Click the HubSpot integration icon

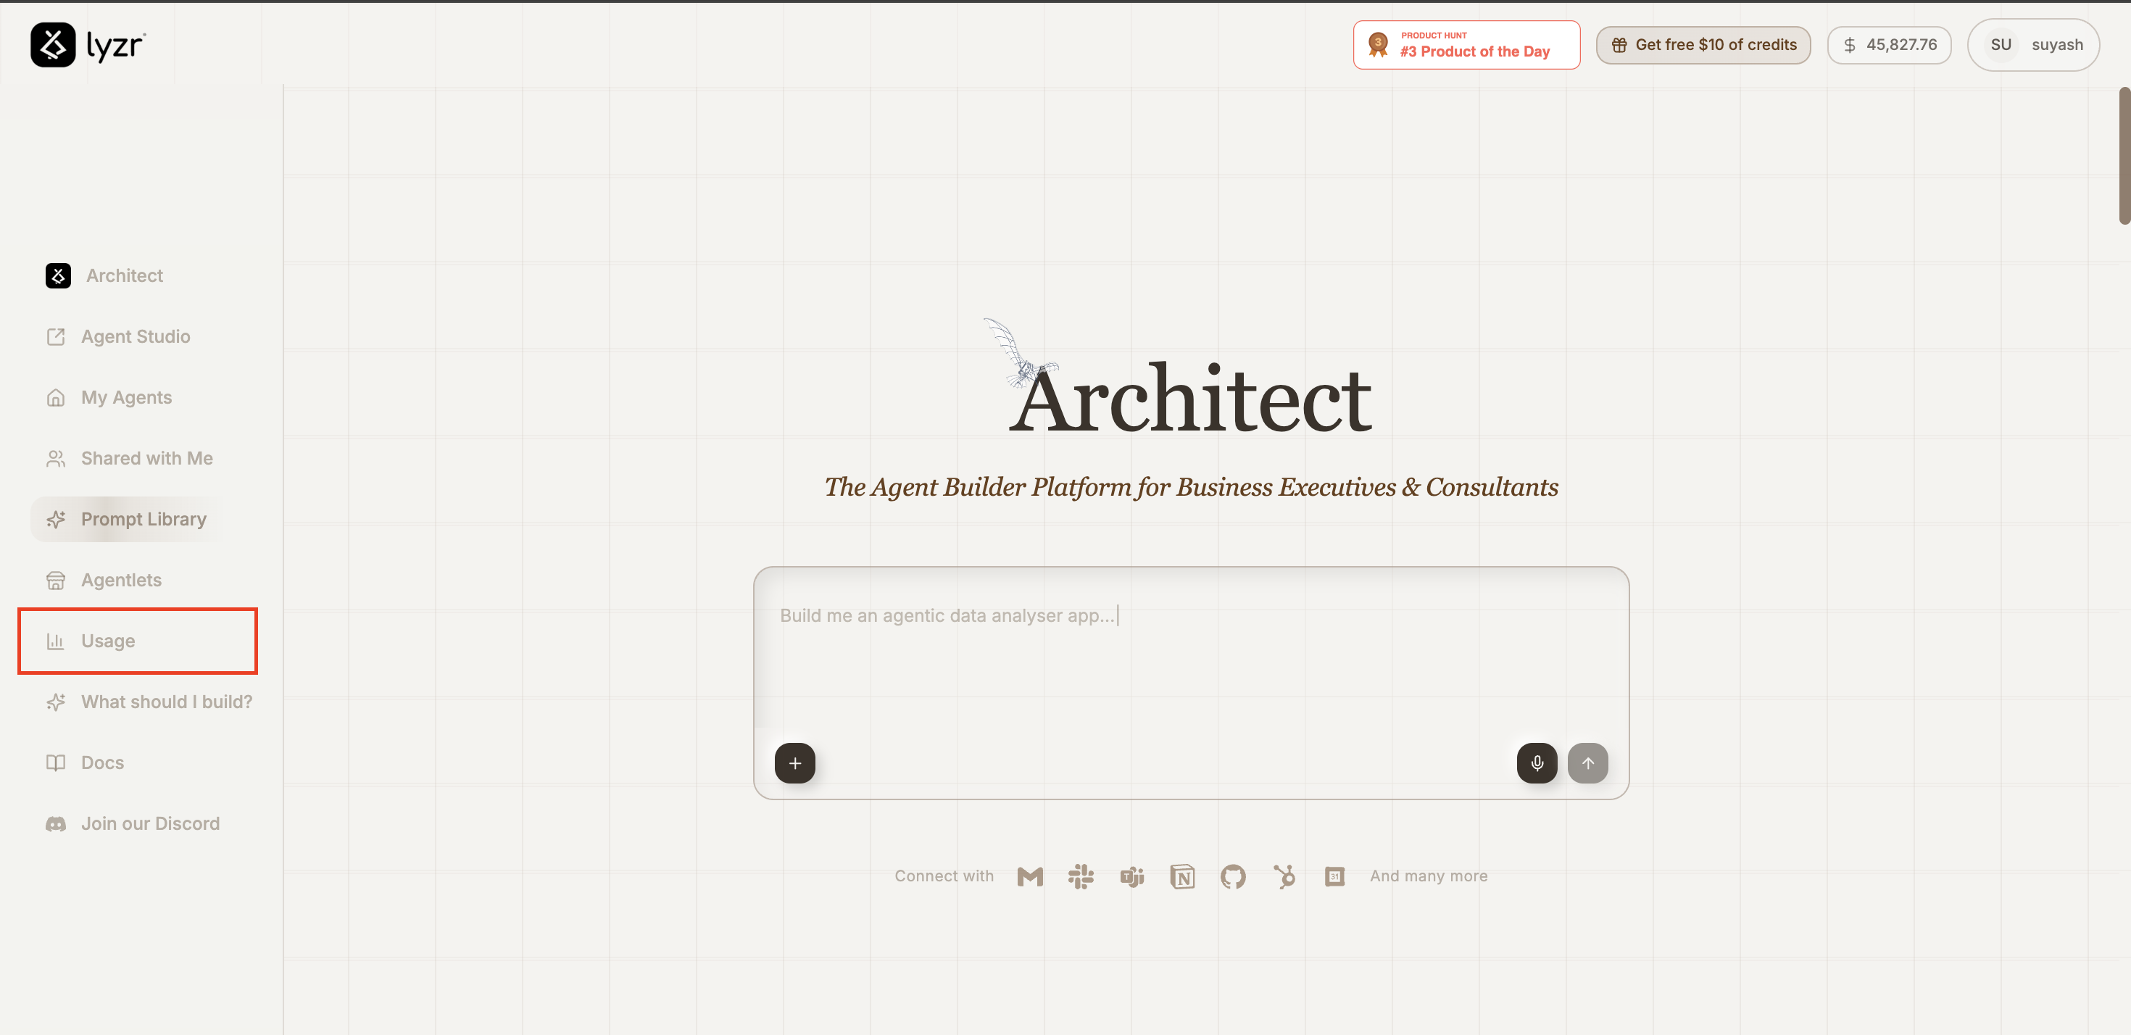(1284, 876)
